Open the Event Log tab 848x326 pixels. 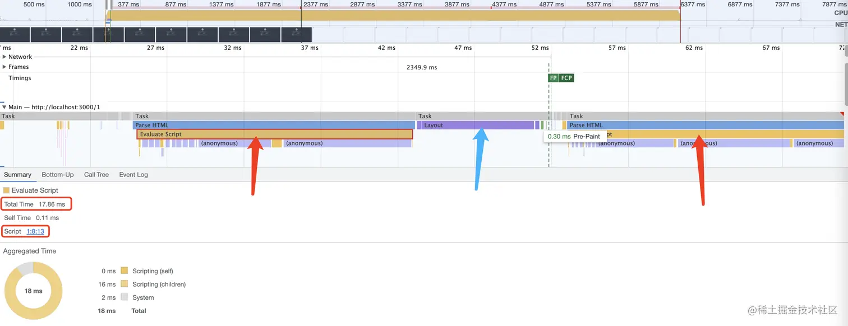coord(133,174)
